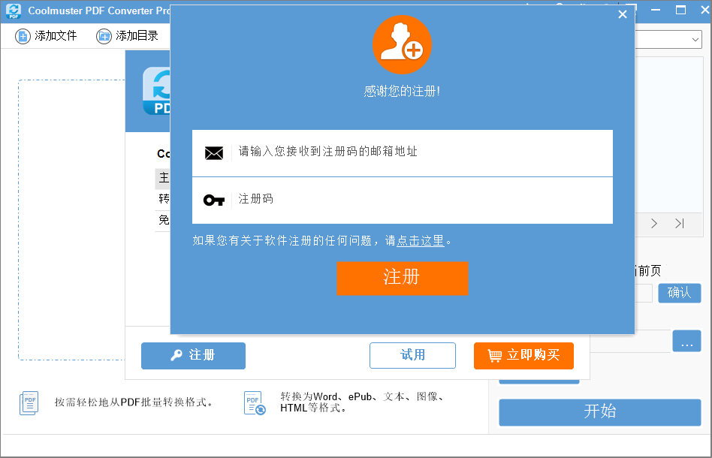Click the 确认 confirm button

pos(679,293)
